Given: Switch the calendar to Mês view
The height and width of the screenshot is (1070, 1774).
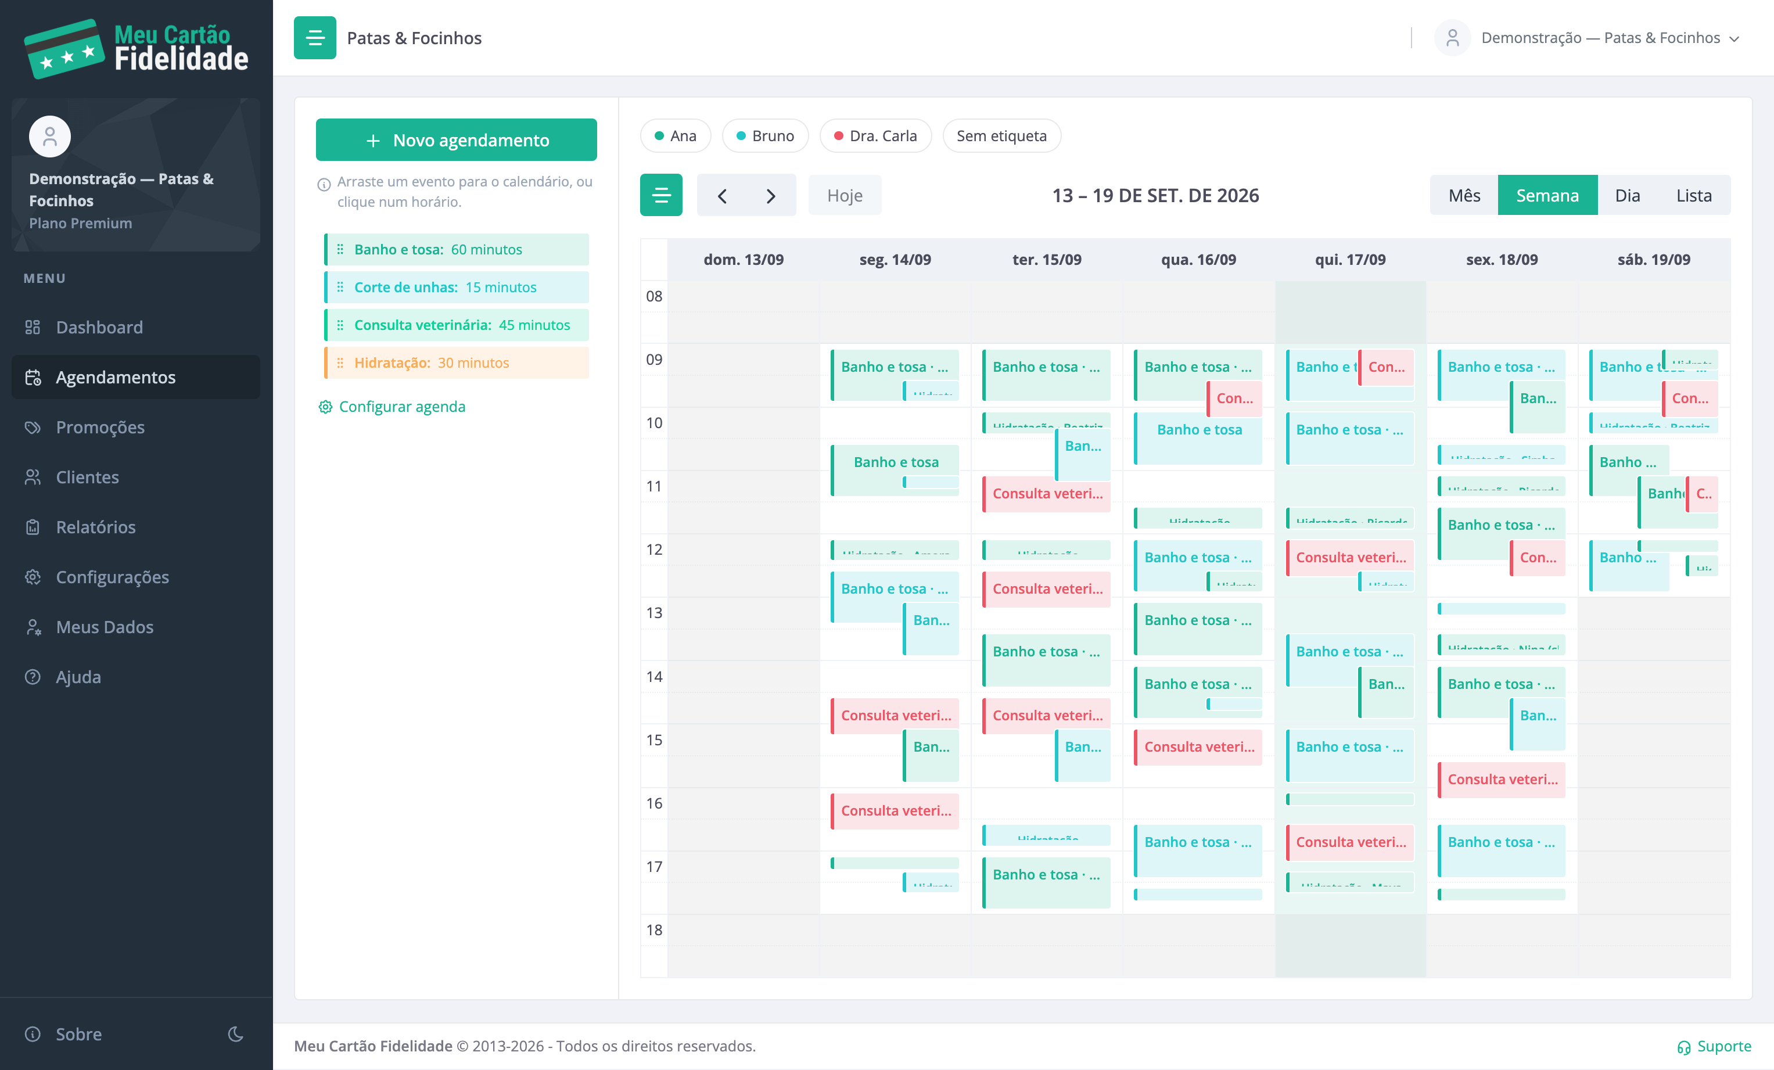Looking at the screenshot, I should pyautogui.click(x=1464, y=195).
